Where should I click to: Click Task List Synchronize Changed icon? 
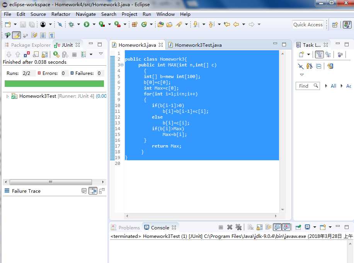point(330,66)
